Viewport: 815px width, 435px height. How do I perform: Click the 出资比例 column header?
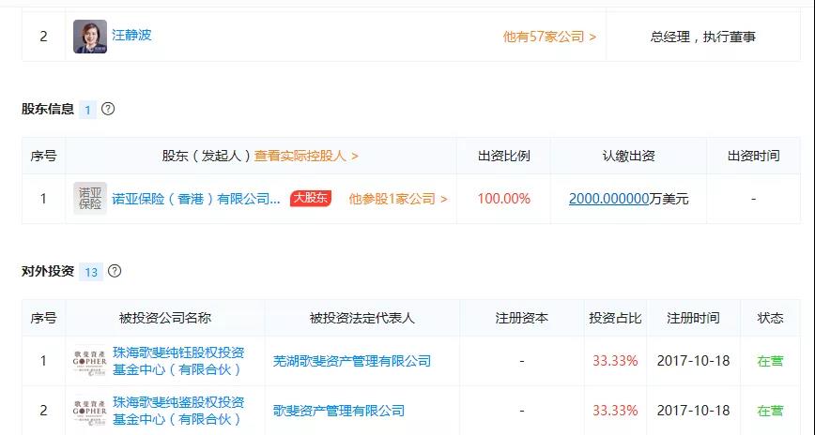503,156
